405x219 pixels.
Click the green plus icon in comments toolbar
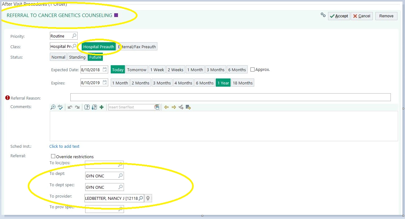tap(102, 107)
